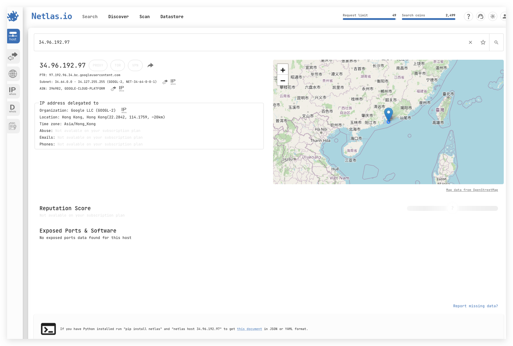Click the Abuse 'Not available' text
The width and height of the screenshot is (513, 346).
98,131
